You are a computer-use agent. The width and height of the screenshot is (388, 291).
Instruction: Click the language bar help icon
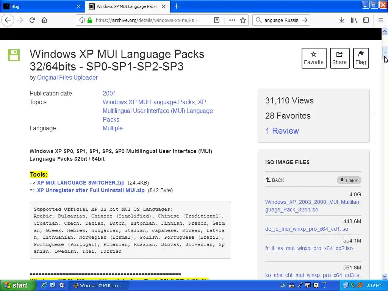point(316,285)
